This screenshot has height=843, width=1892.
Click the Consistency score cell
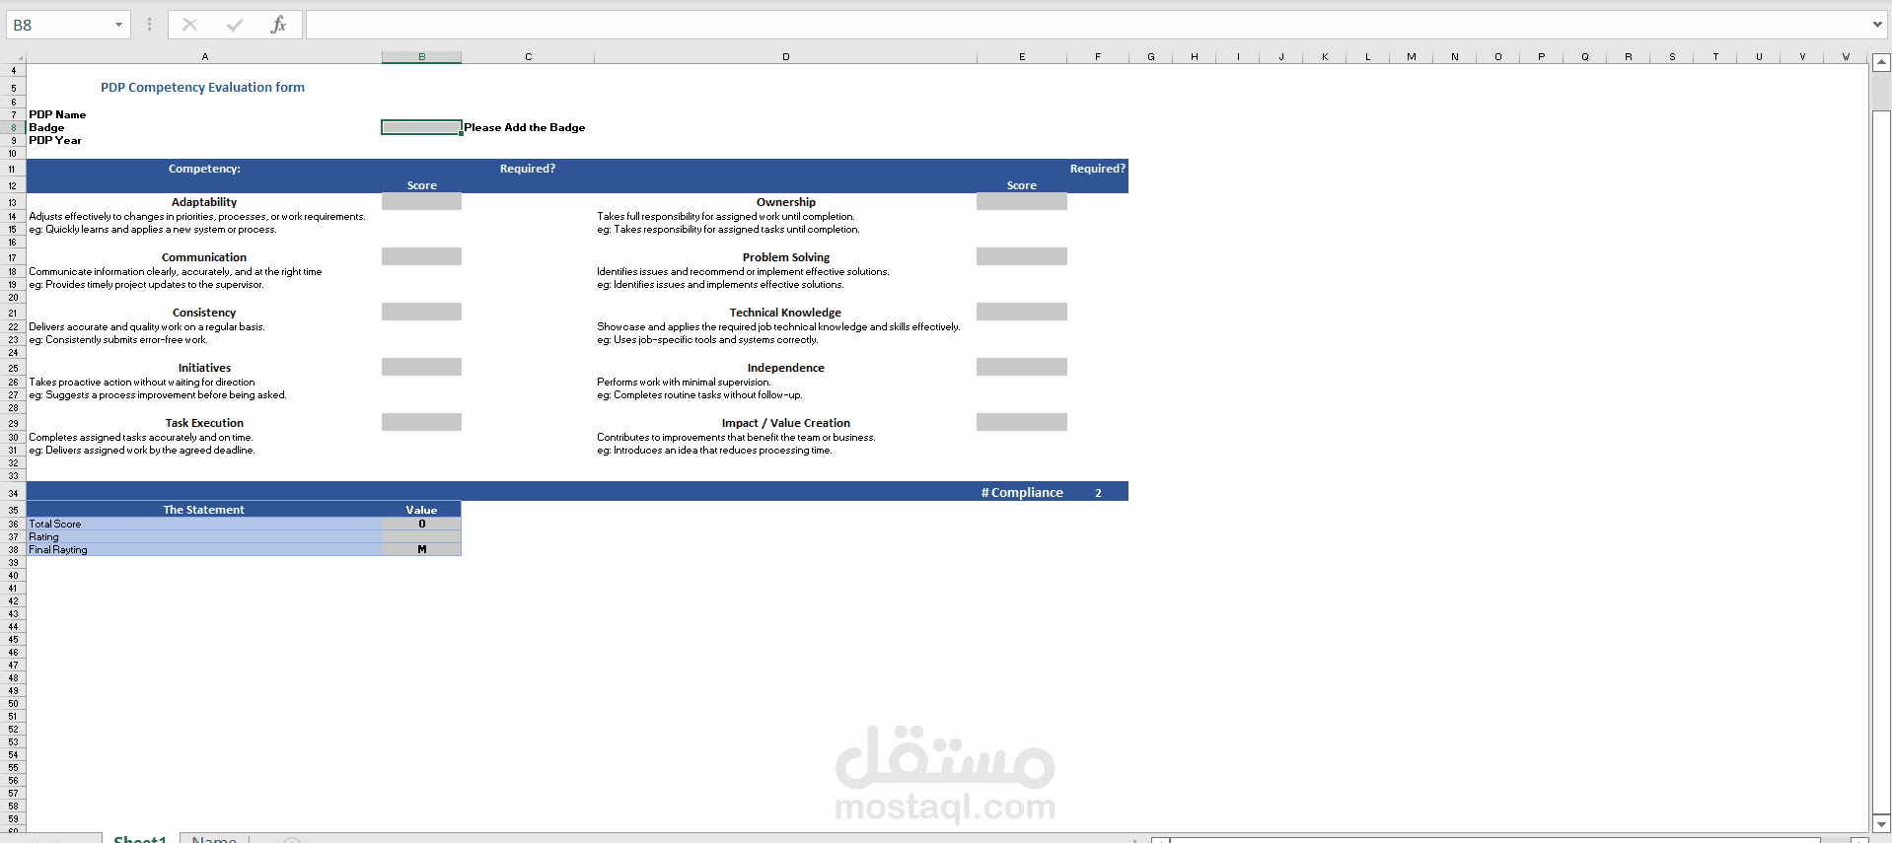421,312
